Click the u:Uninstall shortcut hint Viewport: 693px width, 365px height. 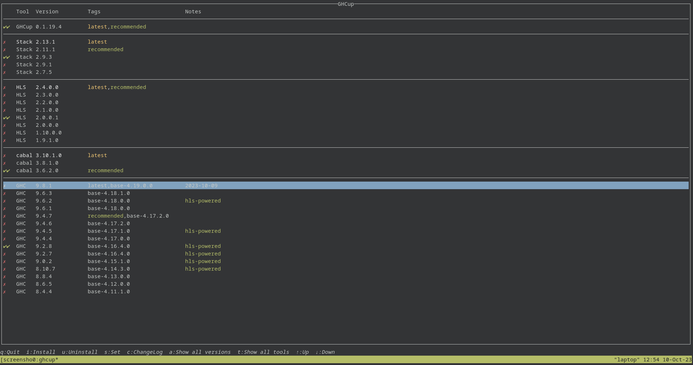(80, 352)
